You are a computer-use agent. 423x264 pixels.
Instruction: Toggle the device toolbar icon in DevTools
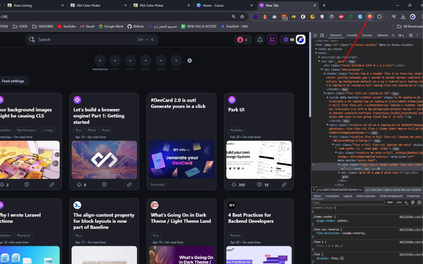[x=322, y=35]
